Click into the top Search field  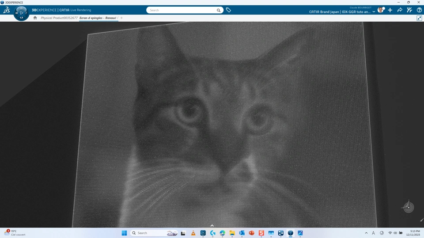182,10
